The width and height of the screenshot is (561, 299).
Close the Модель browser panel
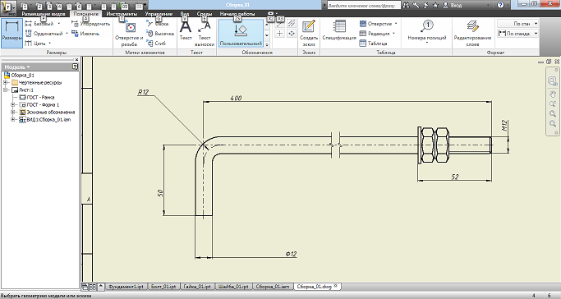coord(76,60)
